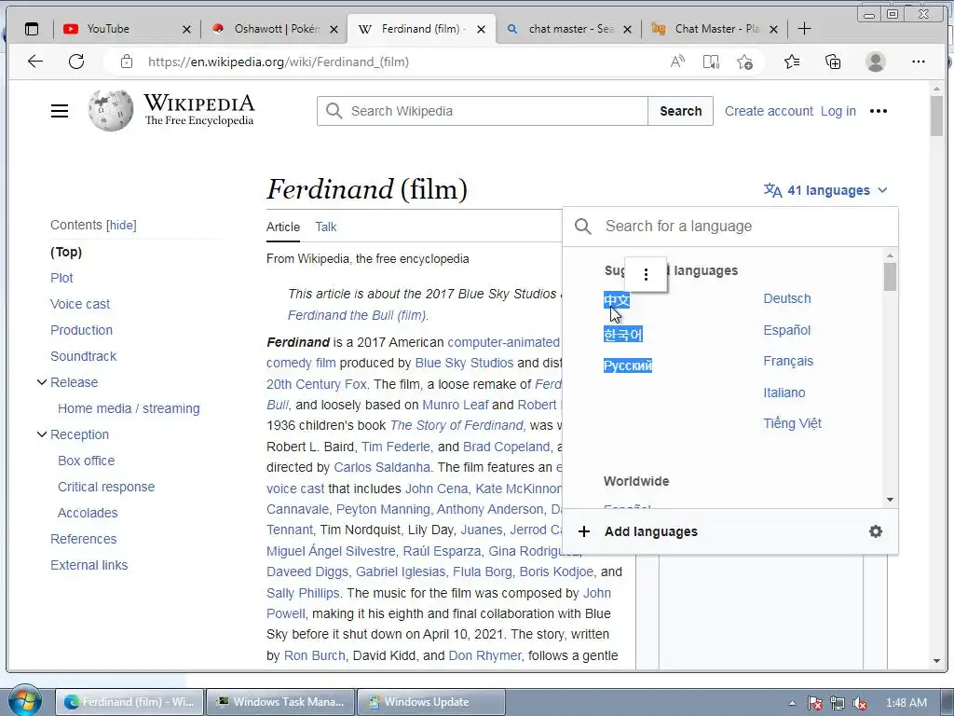Viewport: 954px width, 716px height.
Task: Open the selection mini menu three dots
Action: [647, 275]
